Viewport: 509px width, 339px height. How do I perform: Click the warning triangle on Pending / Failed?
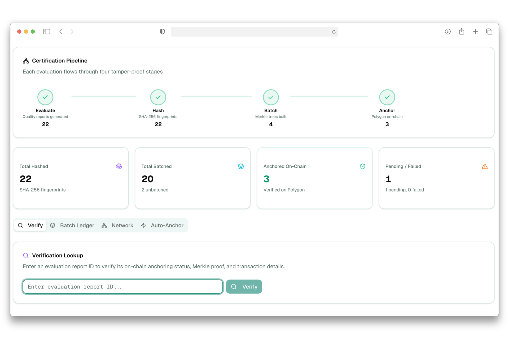(x=485, y=166)
